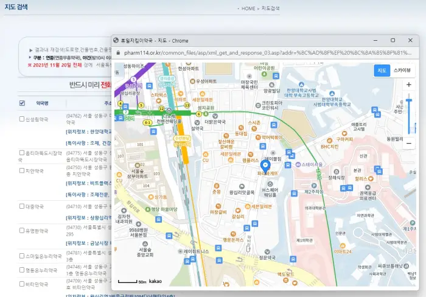Toggle the select-all checkbox next to 약국명
Viewport: 426px width, 297px height.
[22, 103]
